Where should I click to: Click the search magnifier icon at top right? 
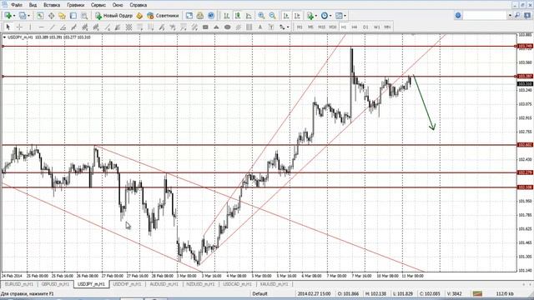tap(517, 15)
